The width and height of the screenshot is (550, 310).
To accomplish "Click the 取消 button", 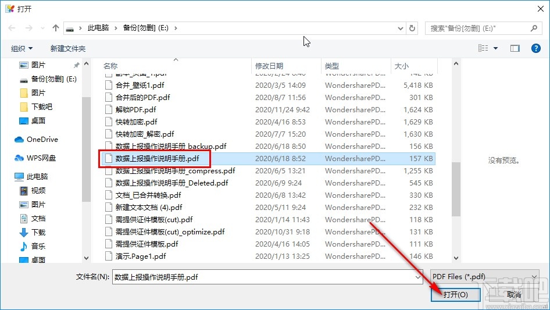I will coord(514,294).
